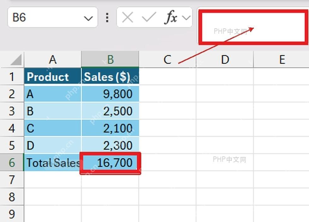Expand the Name Box dropdown arrow
This screenshot has width=309, height=222.
point(88,18)
